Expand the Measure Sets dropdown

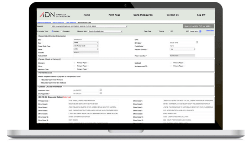point(104,31)
